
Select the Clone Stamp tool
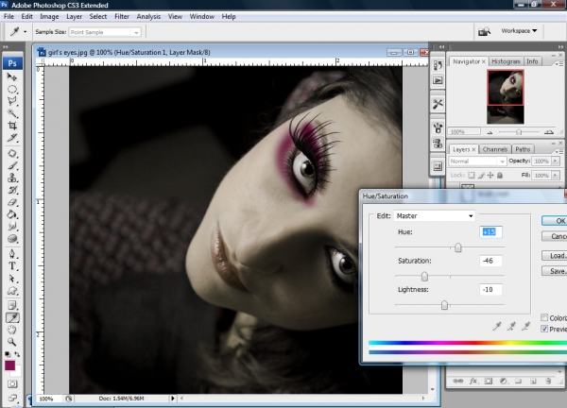coord(12,178)
